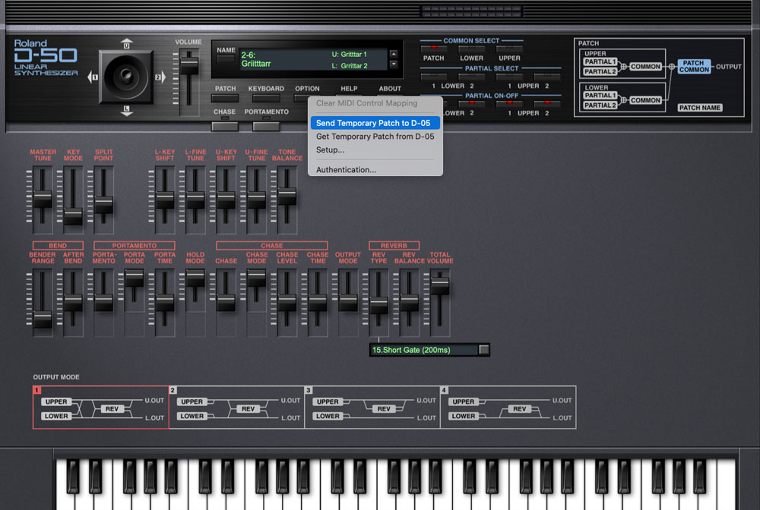Click the joystick down arrow marked L
The width and height of the screenshot is (760, 510).
pos(126,111)
